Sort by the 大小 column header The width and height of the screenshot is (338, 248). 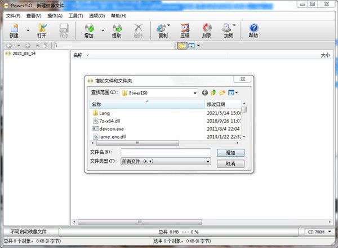[x=280, y=55]
